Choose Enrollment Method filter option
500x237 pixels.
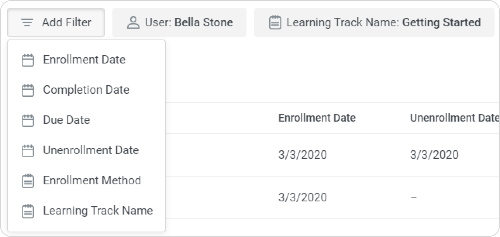(92, 181)
